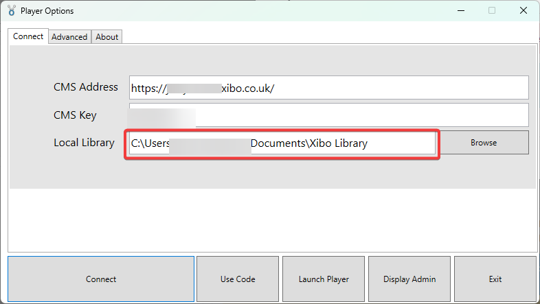The image size is (540, 304).
Task: Launch the player with Launch Player
Action: (x=324, y=279)
